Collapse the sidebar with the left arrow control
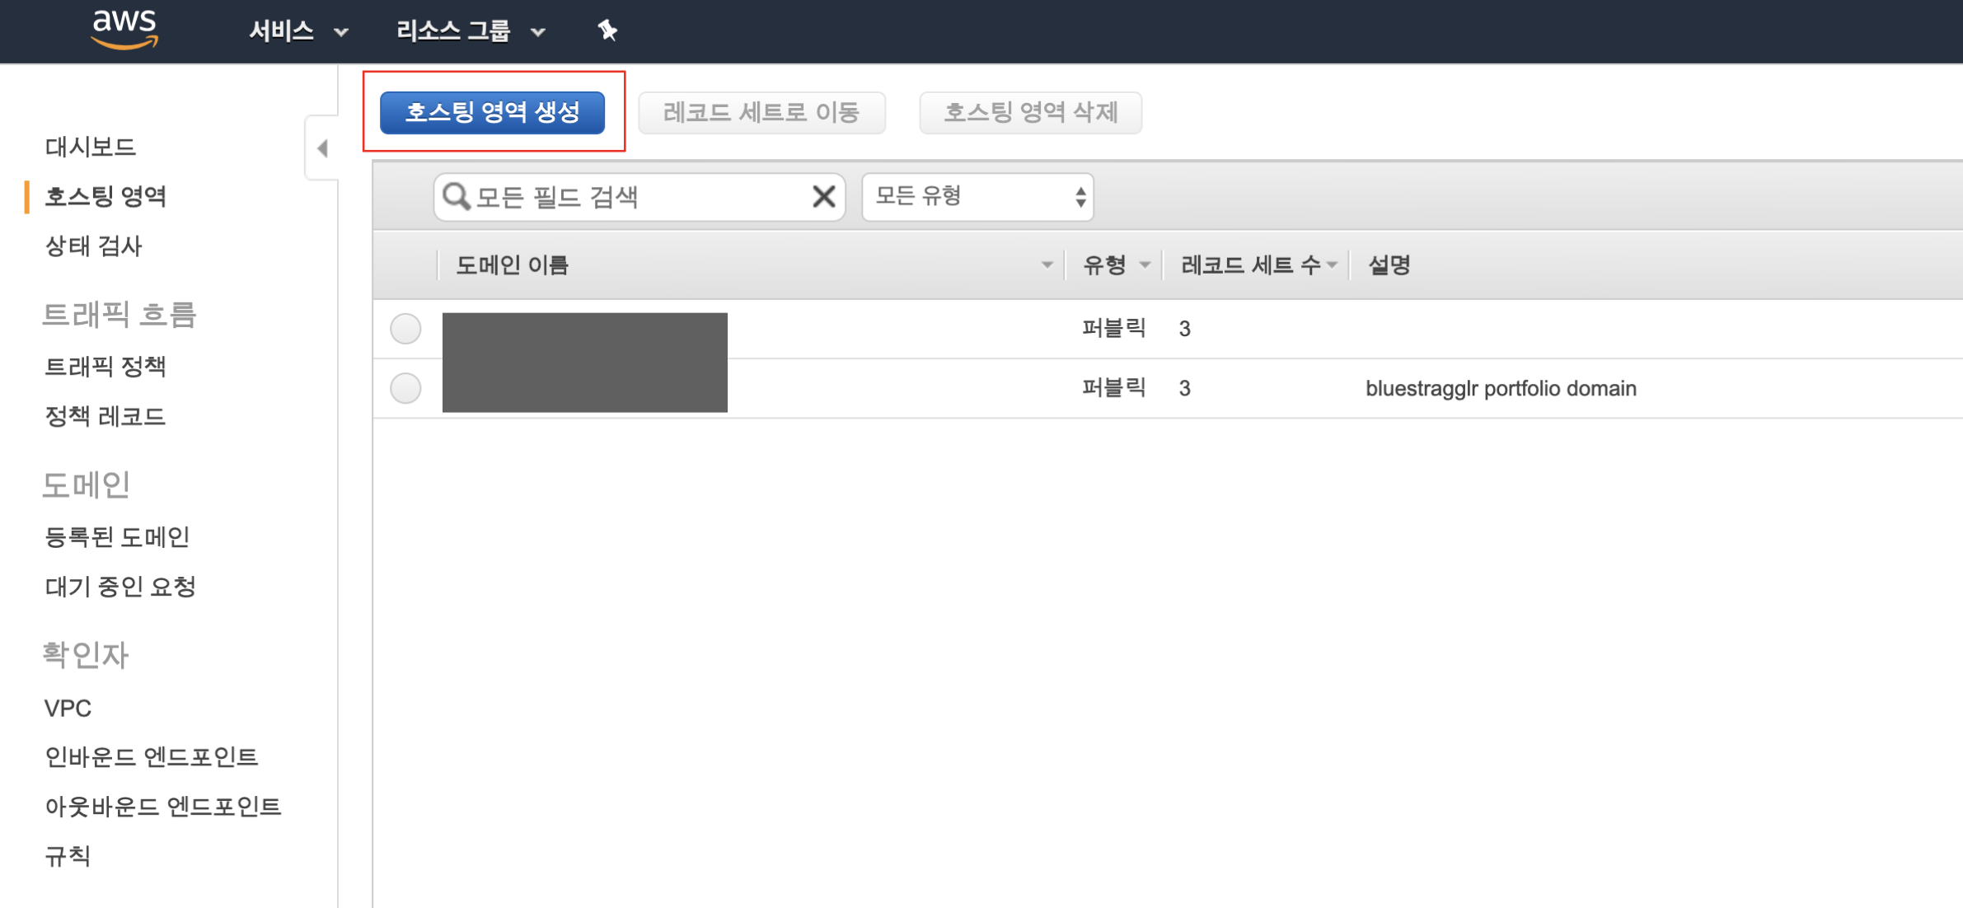 click(322, 148)
